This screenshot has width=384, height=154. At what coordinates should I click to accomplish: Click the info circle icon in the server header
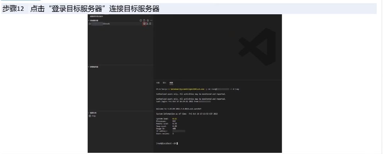141,20
